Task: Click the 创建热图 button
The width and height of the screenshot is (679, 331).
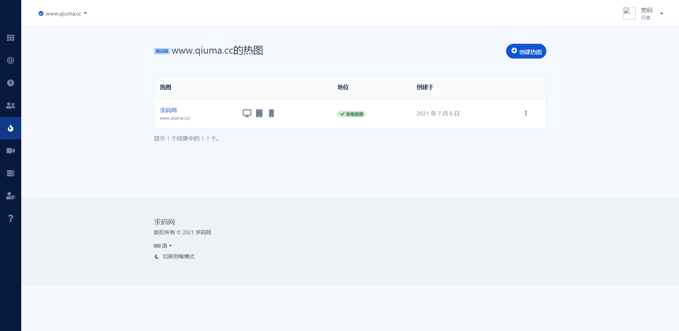Action: point(526,51)
